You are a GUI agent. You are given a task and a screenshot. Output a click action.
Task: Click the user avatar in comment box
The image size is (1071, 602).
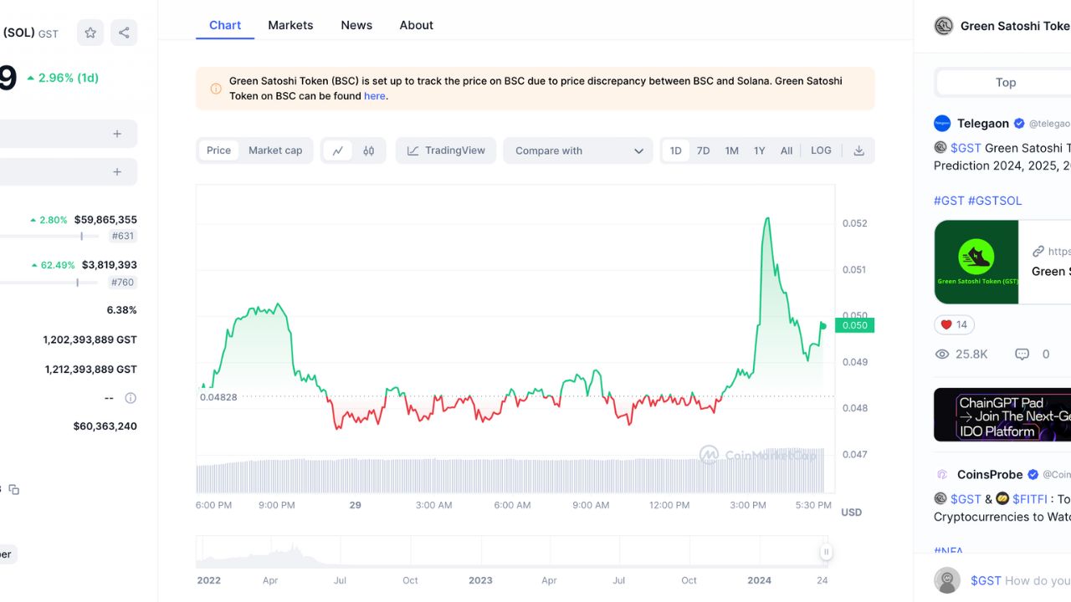947,580
